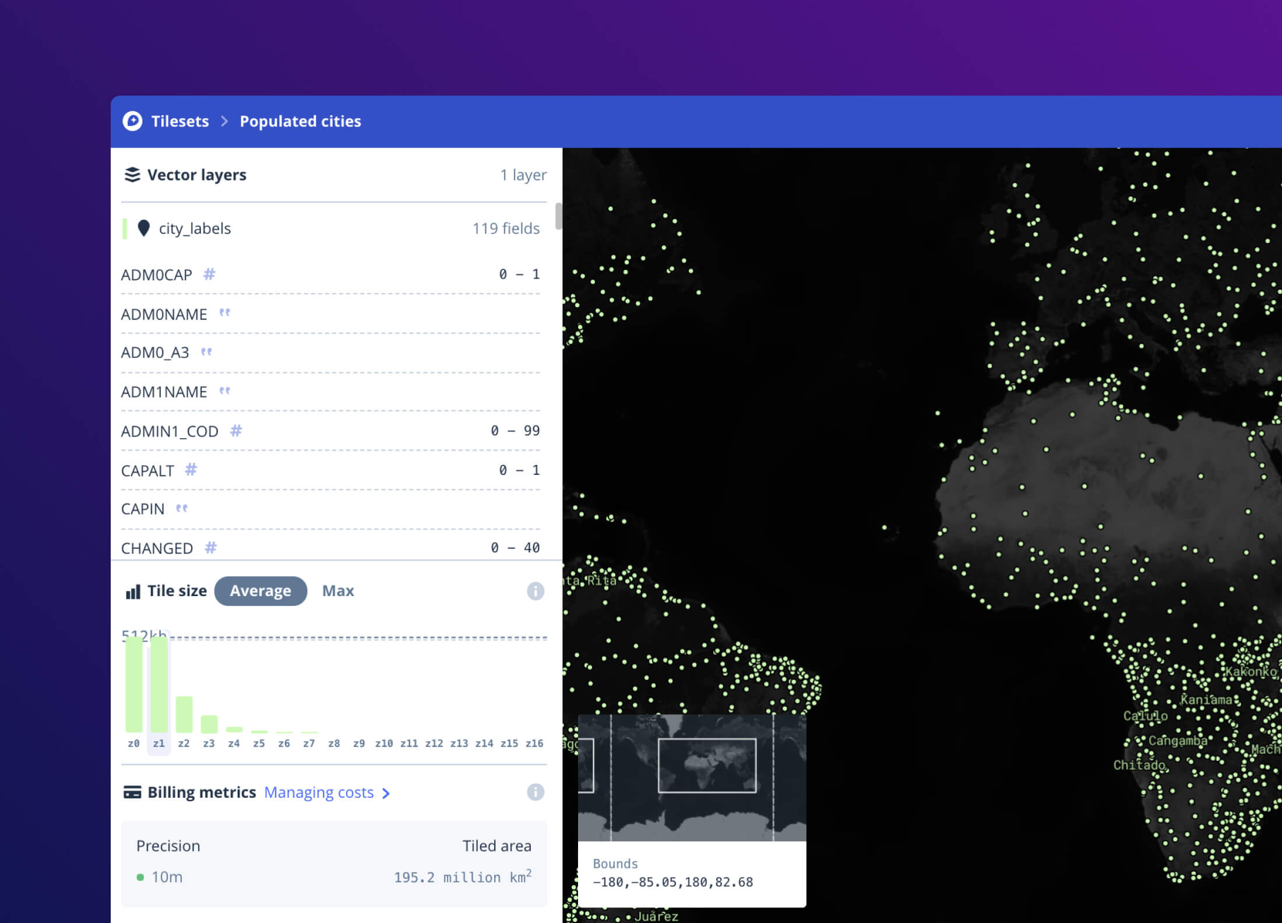Image resolution: width=1282 pixels, height=923 pixels.
Task: Click the Vector layers stack icon
Action: 133,174
